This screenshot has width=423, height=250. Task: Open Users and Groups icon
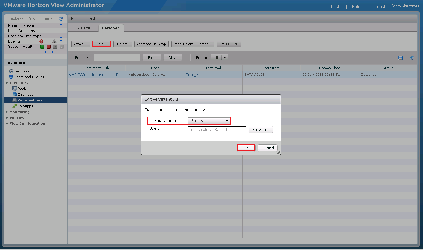click(x=11, y=77)
